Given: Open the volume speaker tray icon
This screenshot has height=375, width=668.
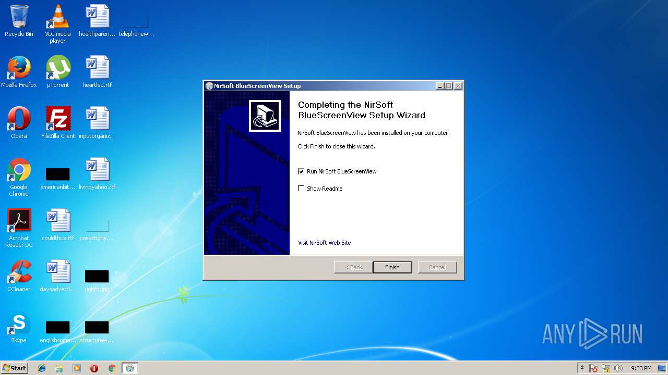Looking at the screenshot, I should click(x=618, y=368).
